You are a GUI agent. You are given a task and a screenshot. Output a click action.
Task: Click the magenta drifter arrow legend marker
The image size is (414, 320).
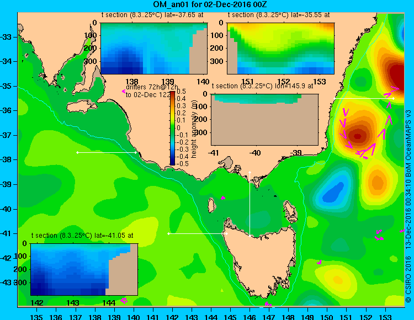124,91
